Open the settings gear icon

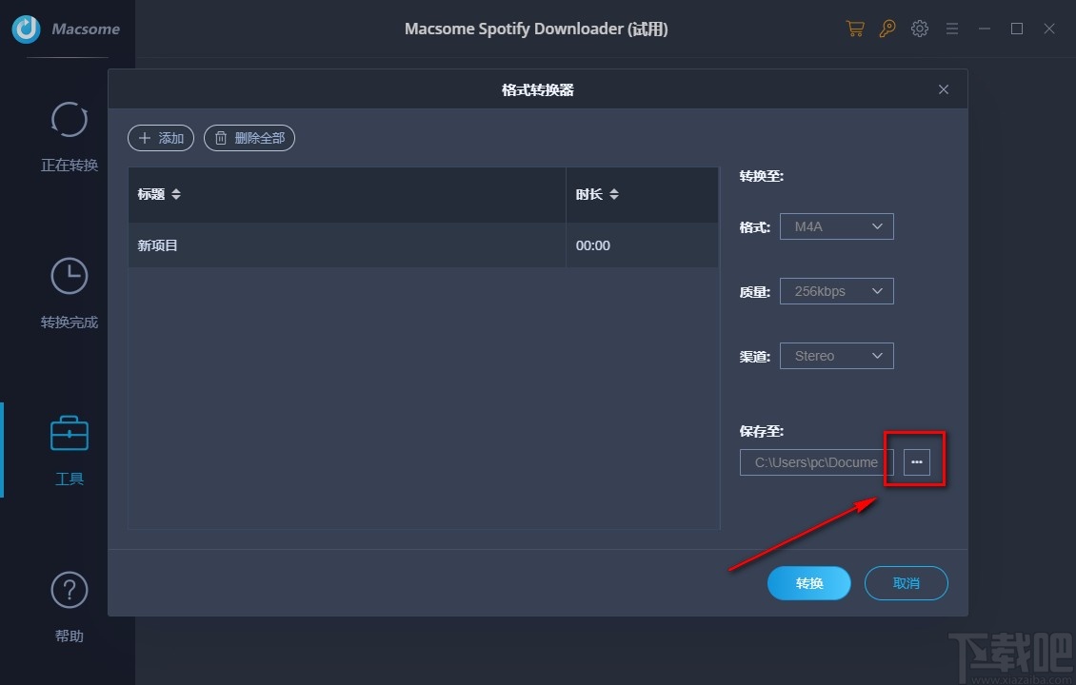[920, 29]
